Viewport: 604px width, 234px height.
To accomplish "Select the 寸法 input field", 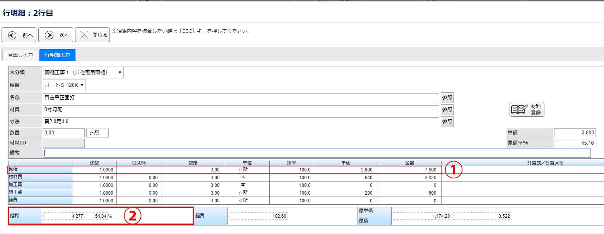I will (x=241, y=122).
